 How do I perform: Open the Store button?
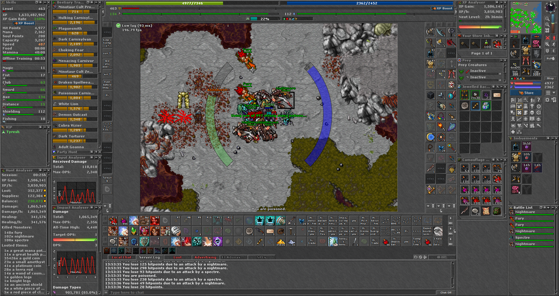[x=526, y=93]
